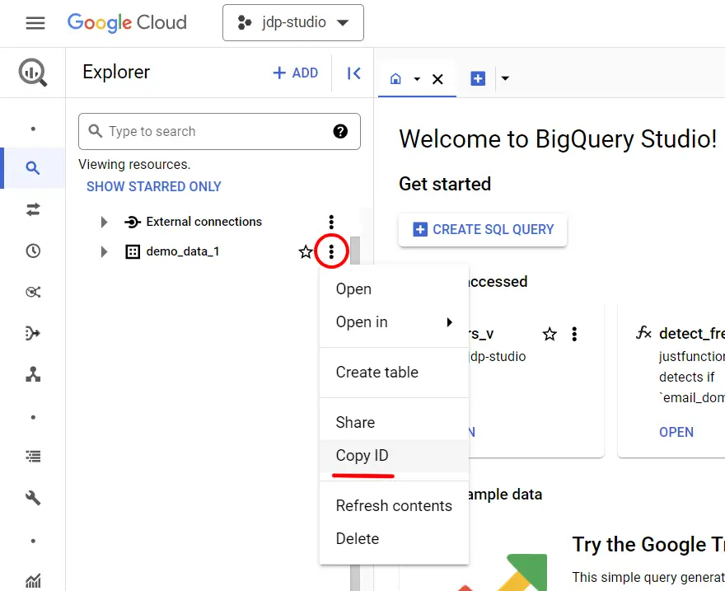Open the main hamburger navigation menu
The width and height of the screenshot is (725, 591).
click(x=35, y=22)
